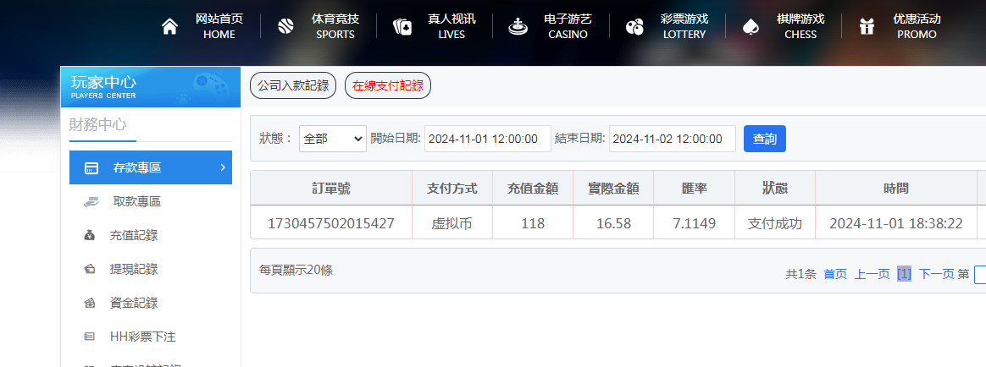Switch to the 公司入款記錄 tab
986x367 pixels.
293,85
